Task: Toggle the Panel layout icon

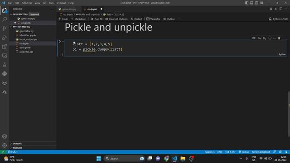Action: (x=252, y=3)
